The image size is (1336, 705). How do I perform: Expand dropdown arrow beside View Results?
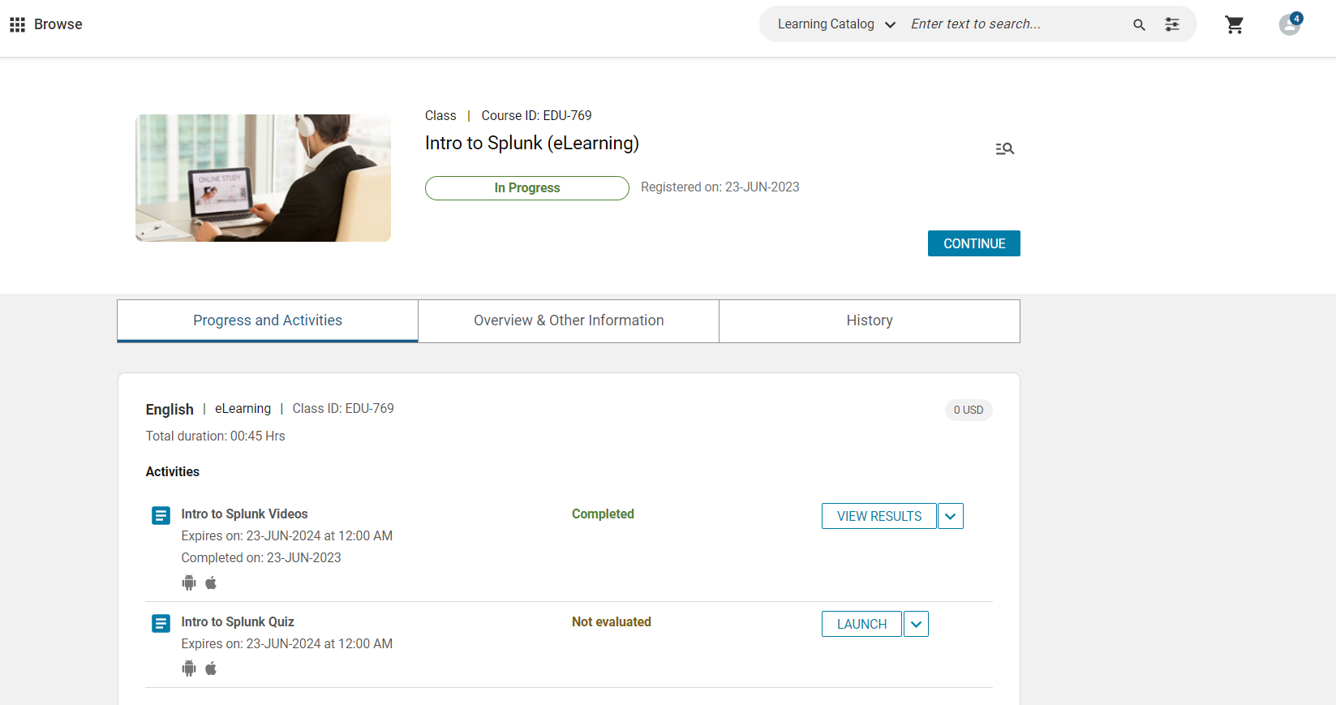pyautogui.click(x=950, y=516)
